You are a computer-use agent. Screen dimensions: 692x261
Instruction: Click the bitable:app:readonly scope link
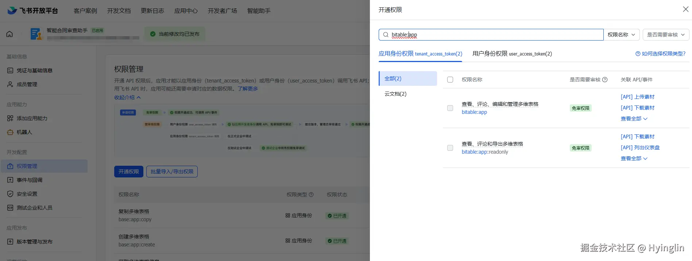[485, 152]
